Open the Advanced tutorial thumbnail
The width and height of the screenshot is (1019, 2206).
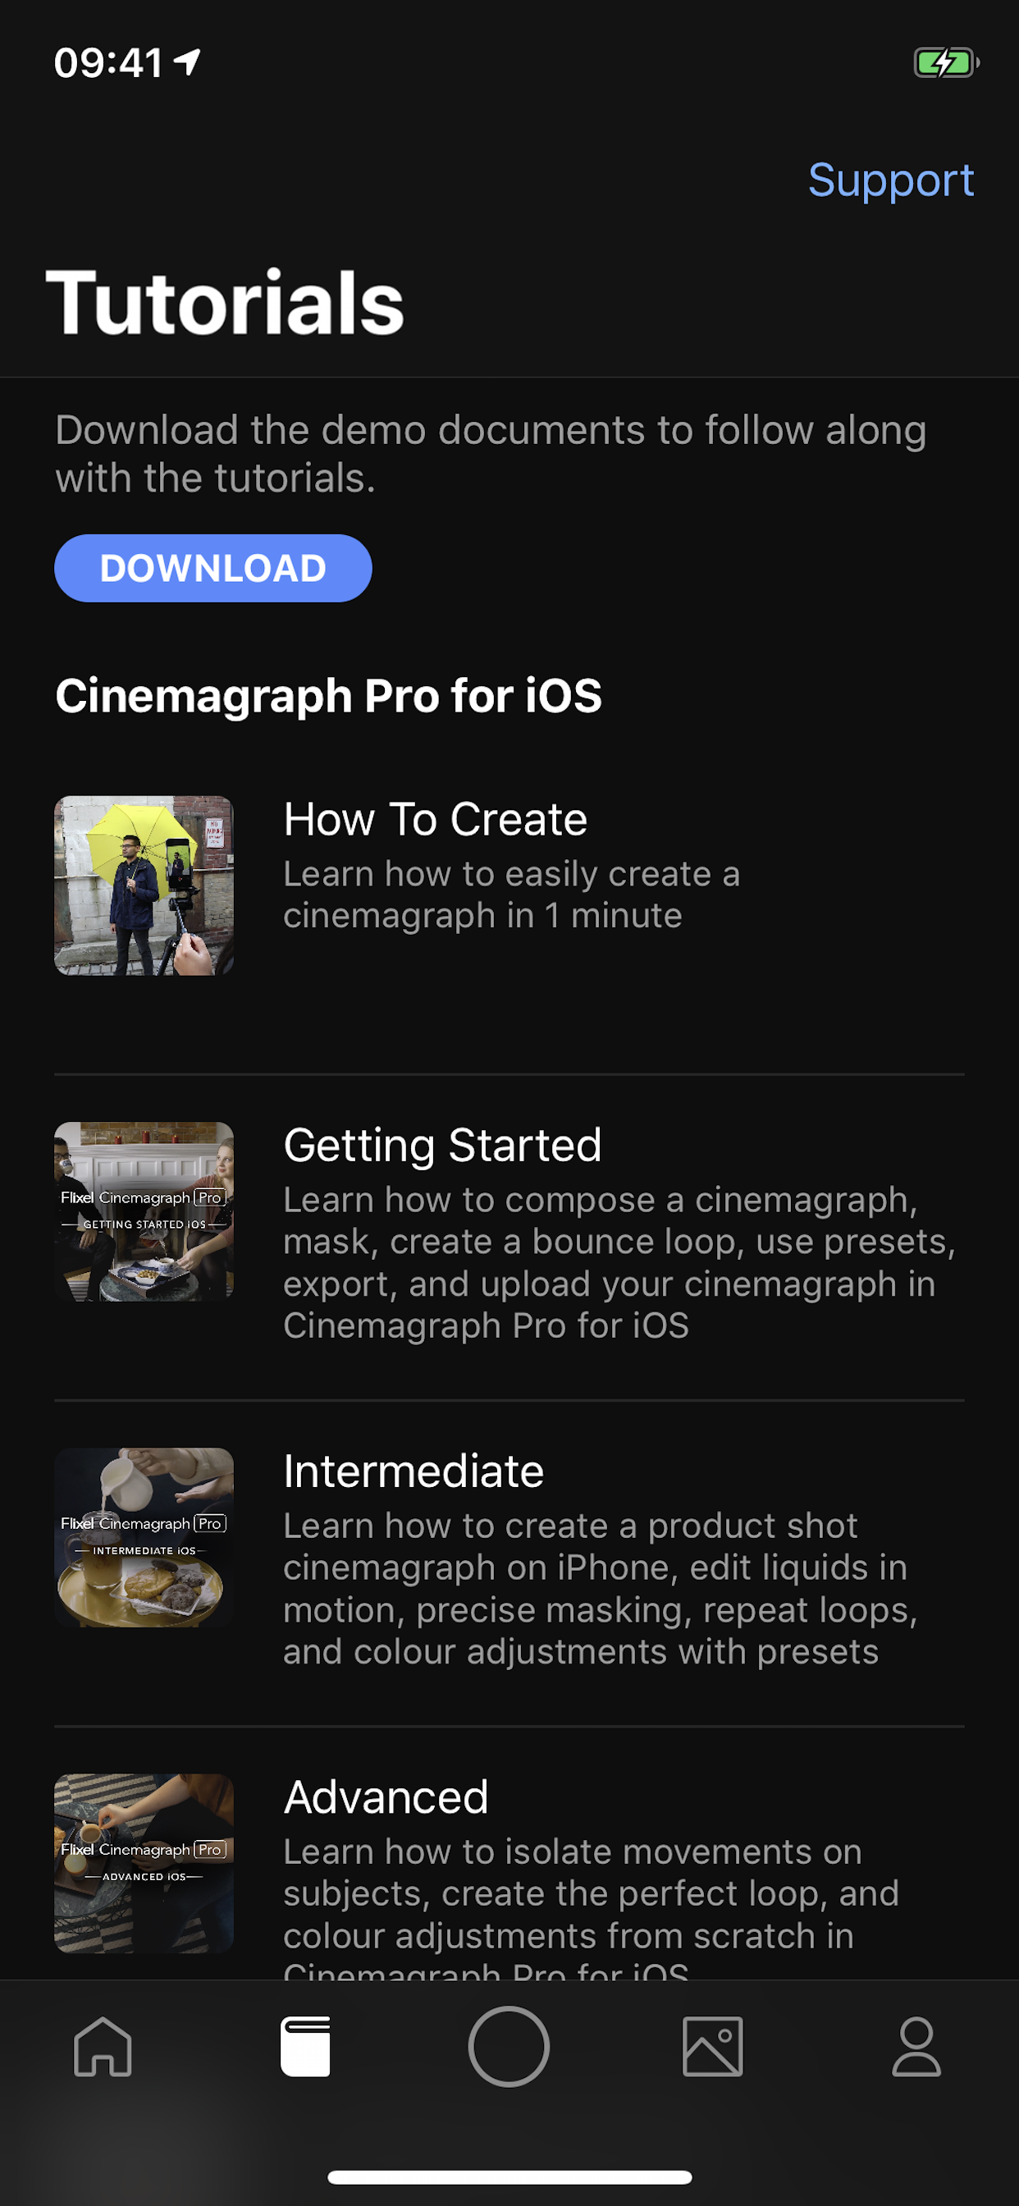tap(144, 1863)
